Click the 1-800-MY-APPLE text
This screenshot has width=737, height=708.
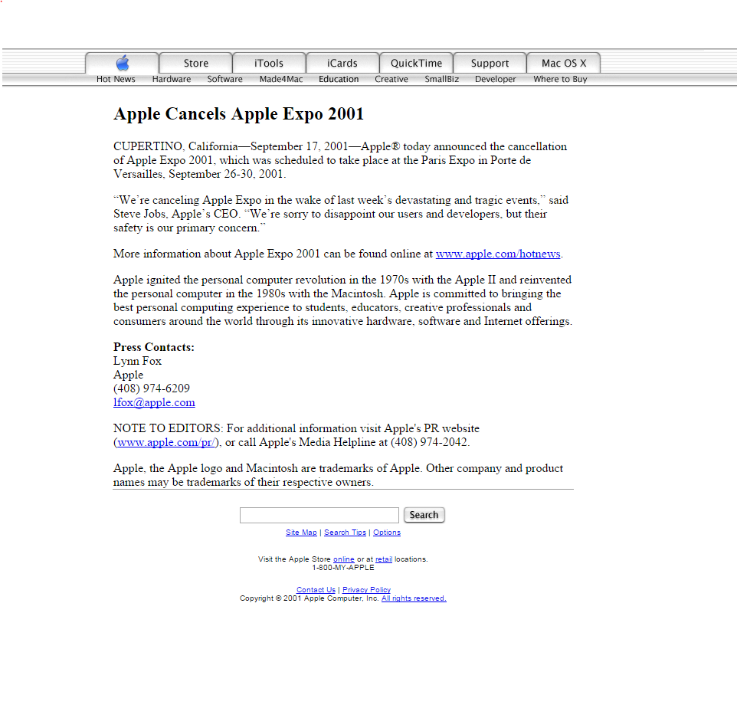(x=343, y=568)
